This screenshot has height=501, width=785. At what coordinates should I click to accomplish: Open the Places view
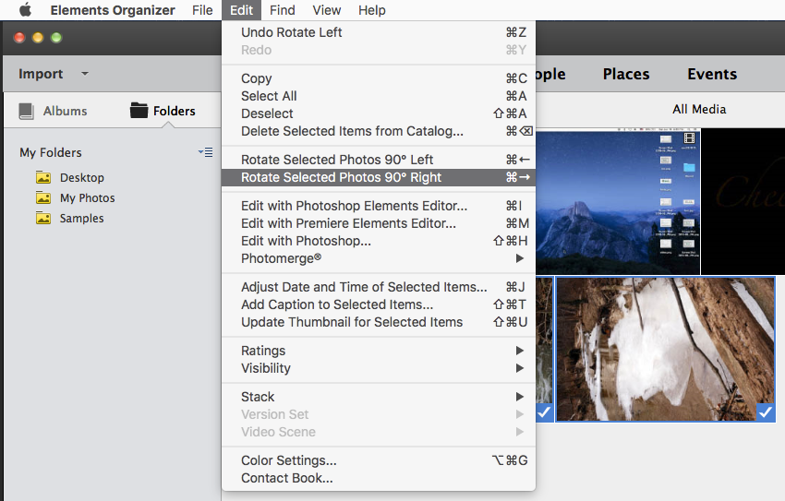coord(626,74)
